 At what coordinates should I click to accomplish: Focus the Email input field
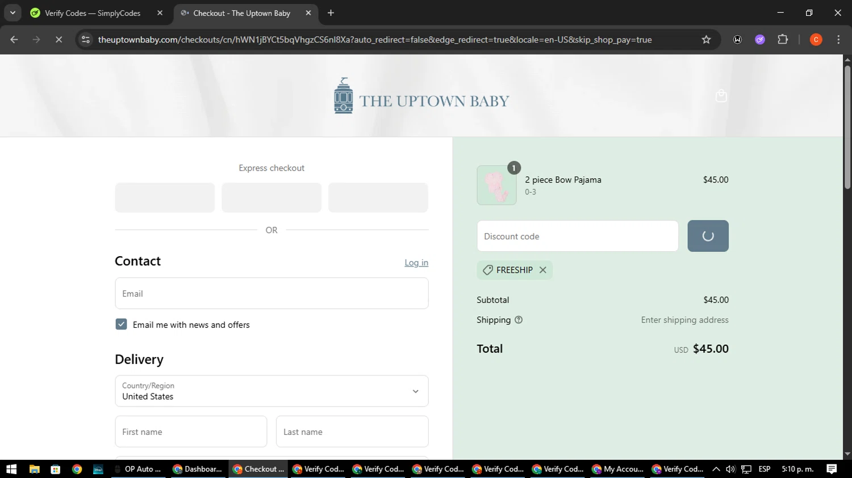click(x=272, y=293)
